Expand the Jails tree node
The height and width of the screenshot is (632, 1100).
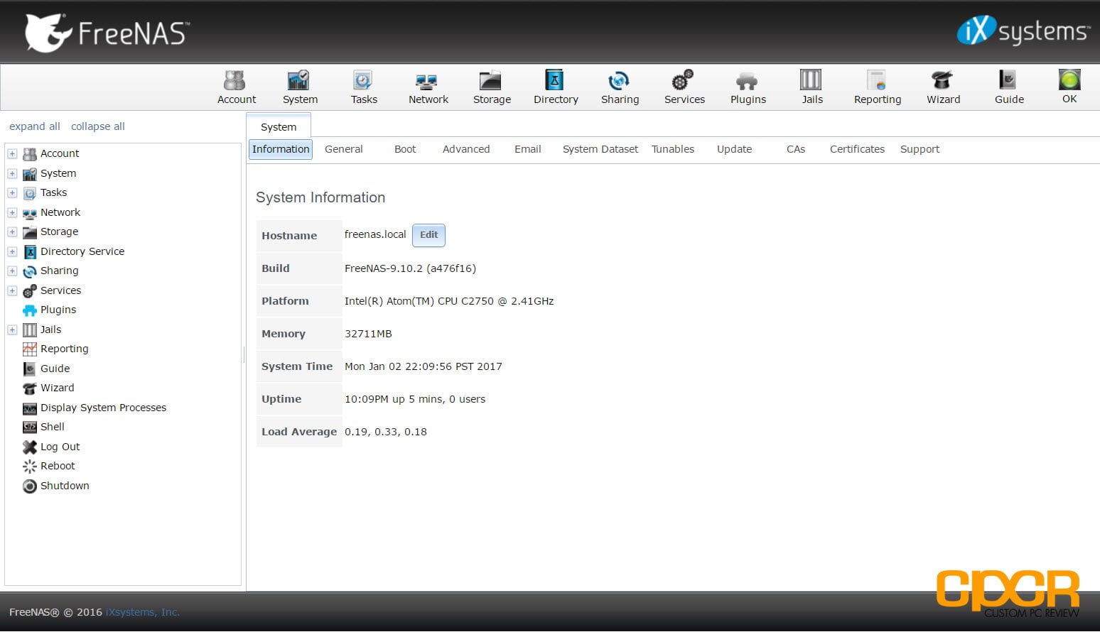point(12,329)
